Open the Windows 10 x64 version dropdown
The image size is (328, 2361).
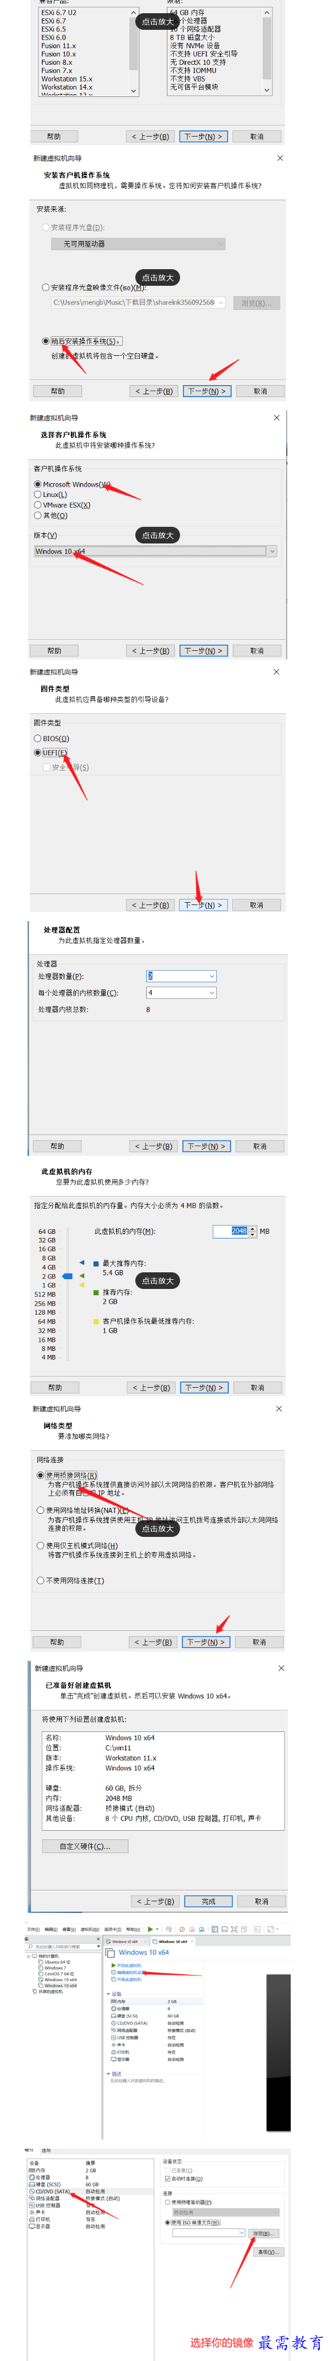155,552
